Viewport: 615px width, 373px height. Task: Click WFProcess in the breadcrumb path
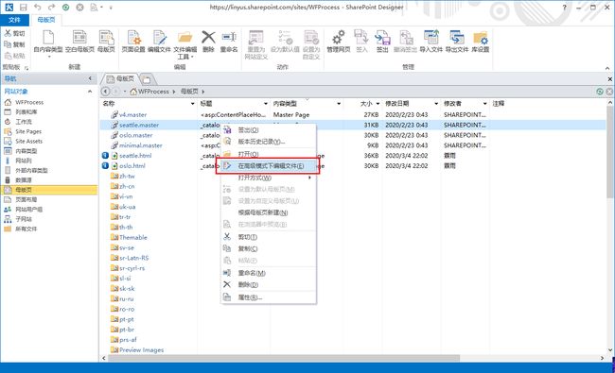[153, 92]
